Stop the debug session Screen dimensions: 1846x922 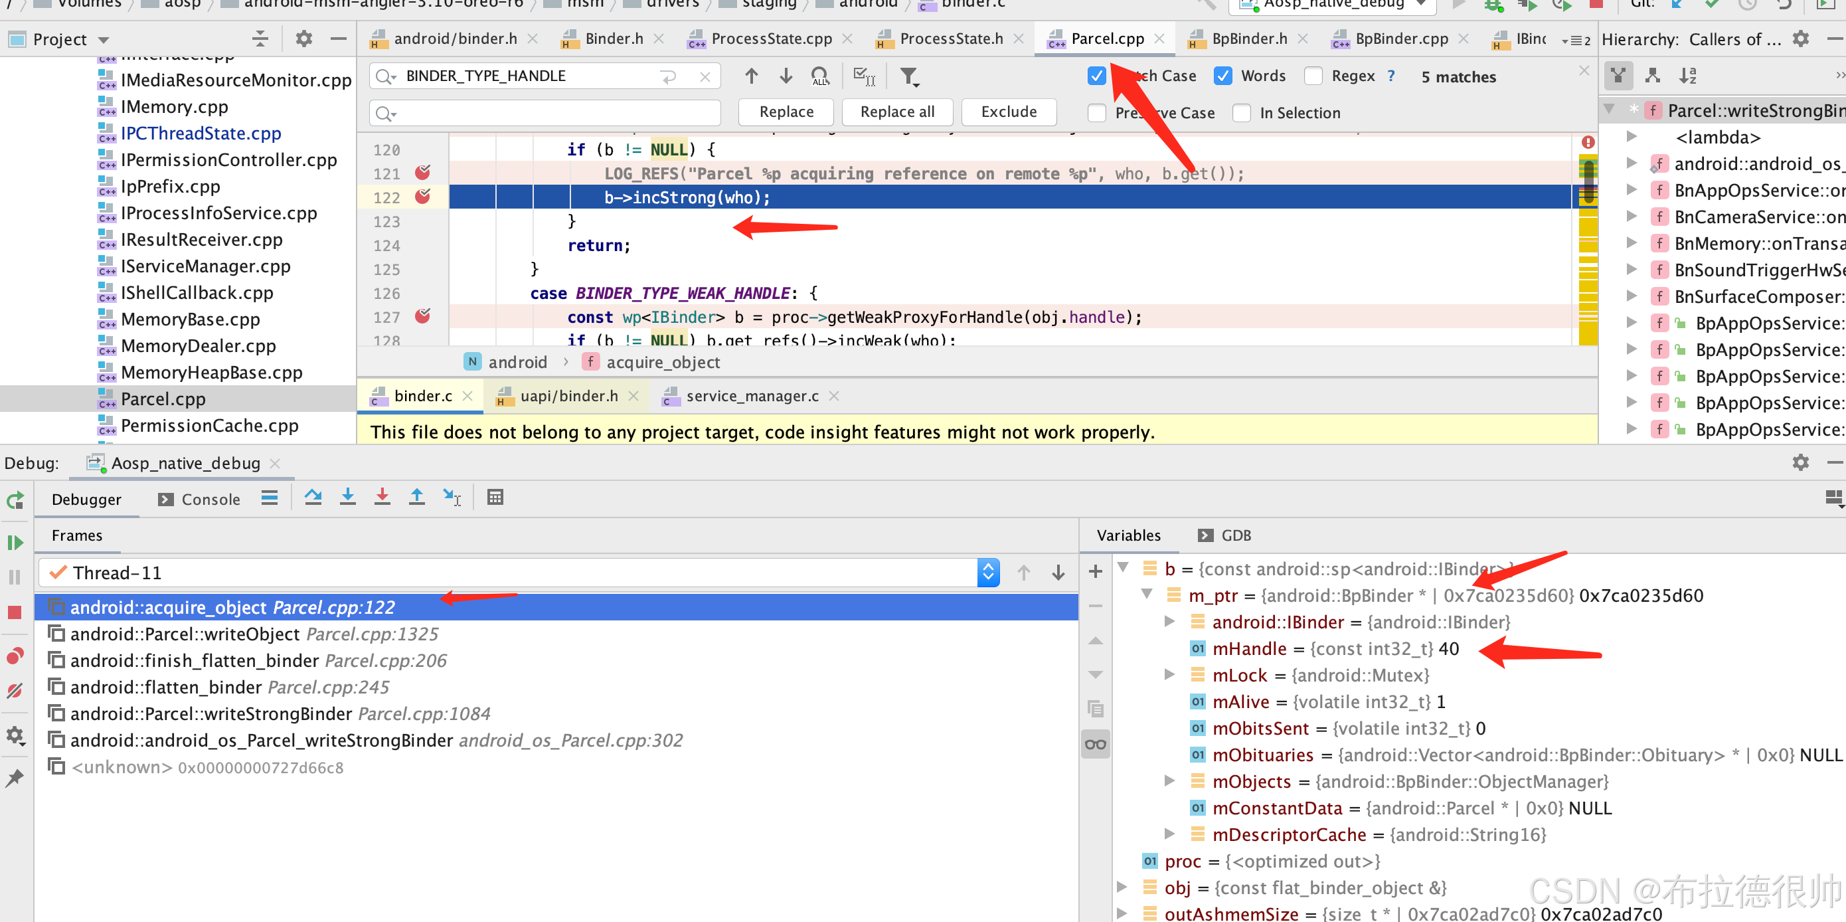(x=15, y=612)
